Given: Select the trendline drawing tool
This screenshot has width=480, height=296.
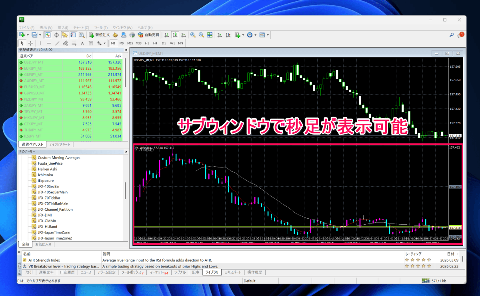Looking at the screenshot, I should coord(57,43).
